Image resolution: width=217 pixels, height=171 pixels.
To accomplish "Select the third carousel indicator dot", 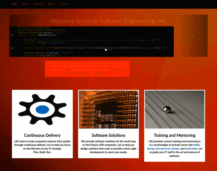I will point(111,50).
